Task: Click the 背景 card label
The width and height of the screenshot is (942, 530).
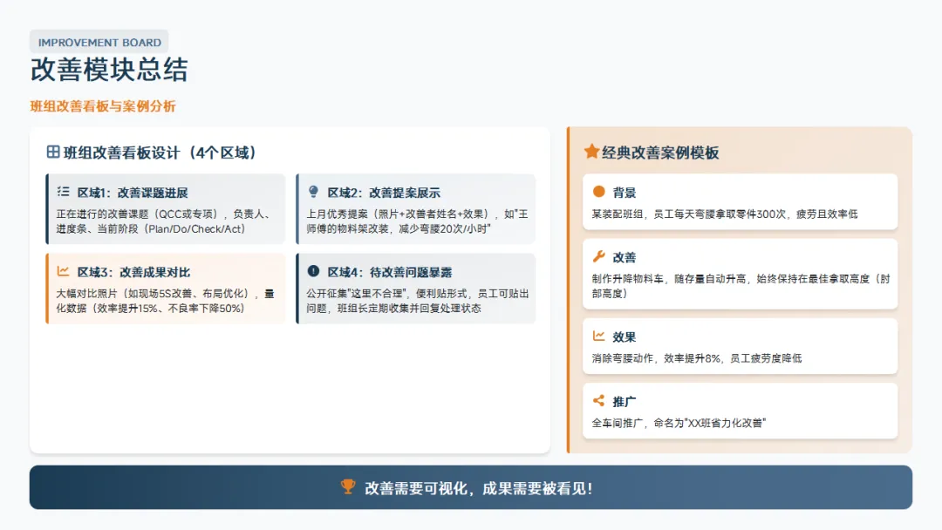Action: (625, 193)
